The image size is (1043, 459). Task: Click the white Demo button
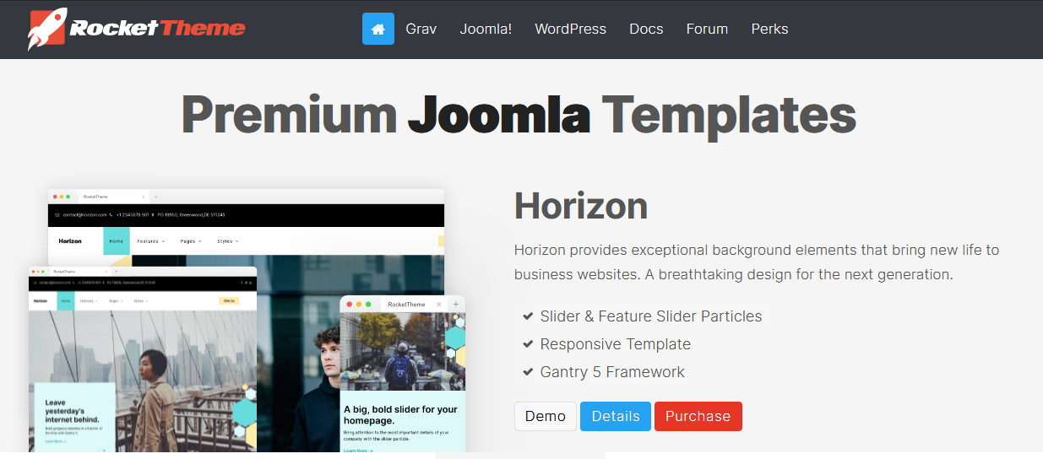(x=546, y=416)
